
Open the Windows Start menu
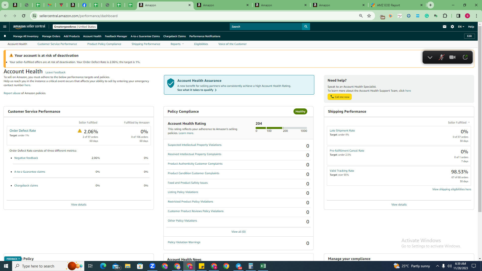click(x=6, y=266)
